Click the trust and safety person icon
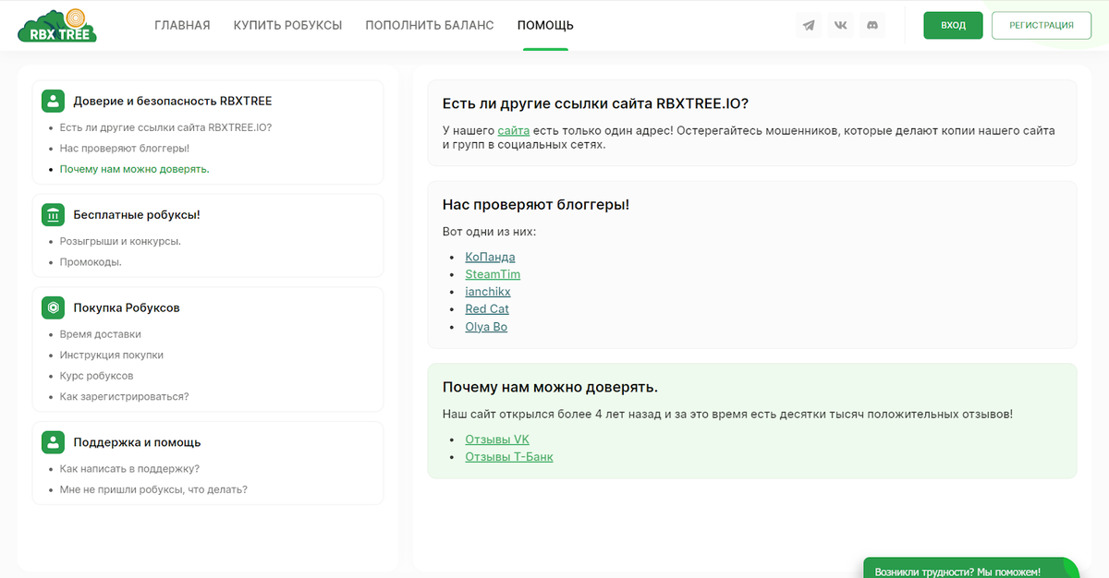The image size is (1109, 578). 54,101
